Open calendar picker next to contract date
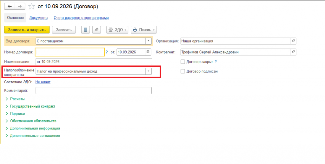Screen dimensions: 325x164 (x=148, y=52)
